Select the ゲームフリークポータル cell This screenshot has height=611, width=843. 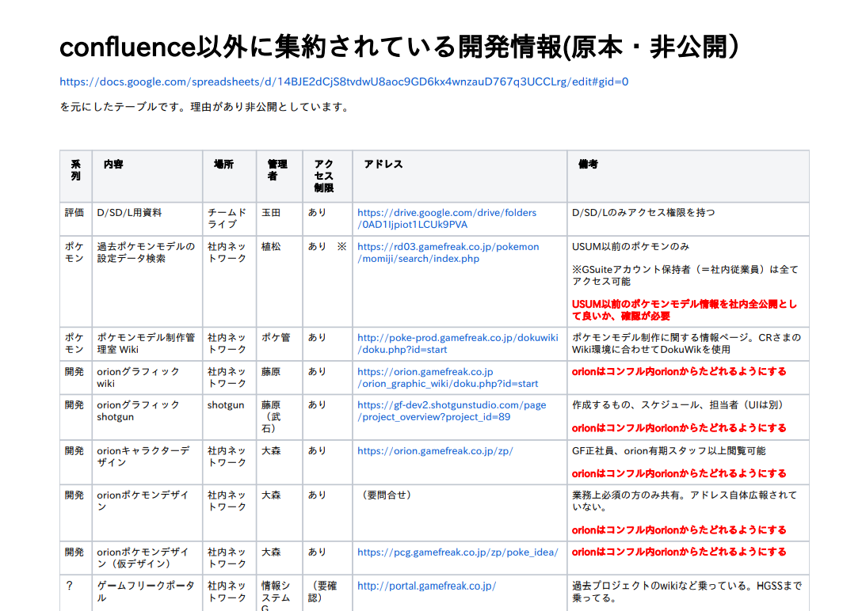tap(146, 592)
